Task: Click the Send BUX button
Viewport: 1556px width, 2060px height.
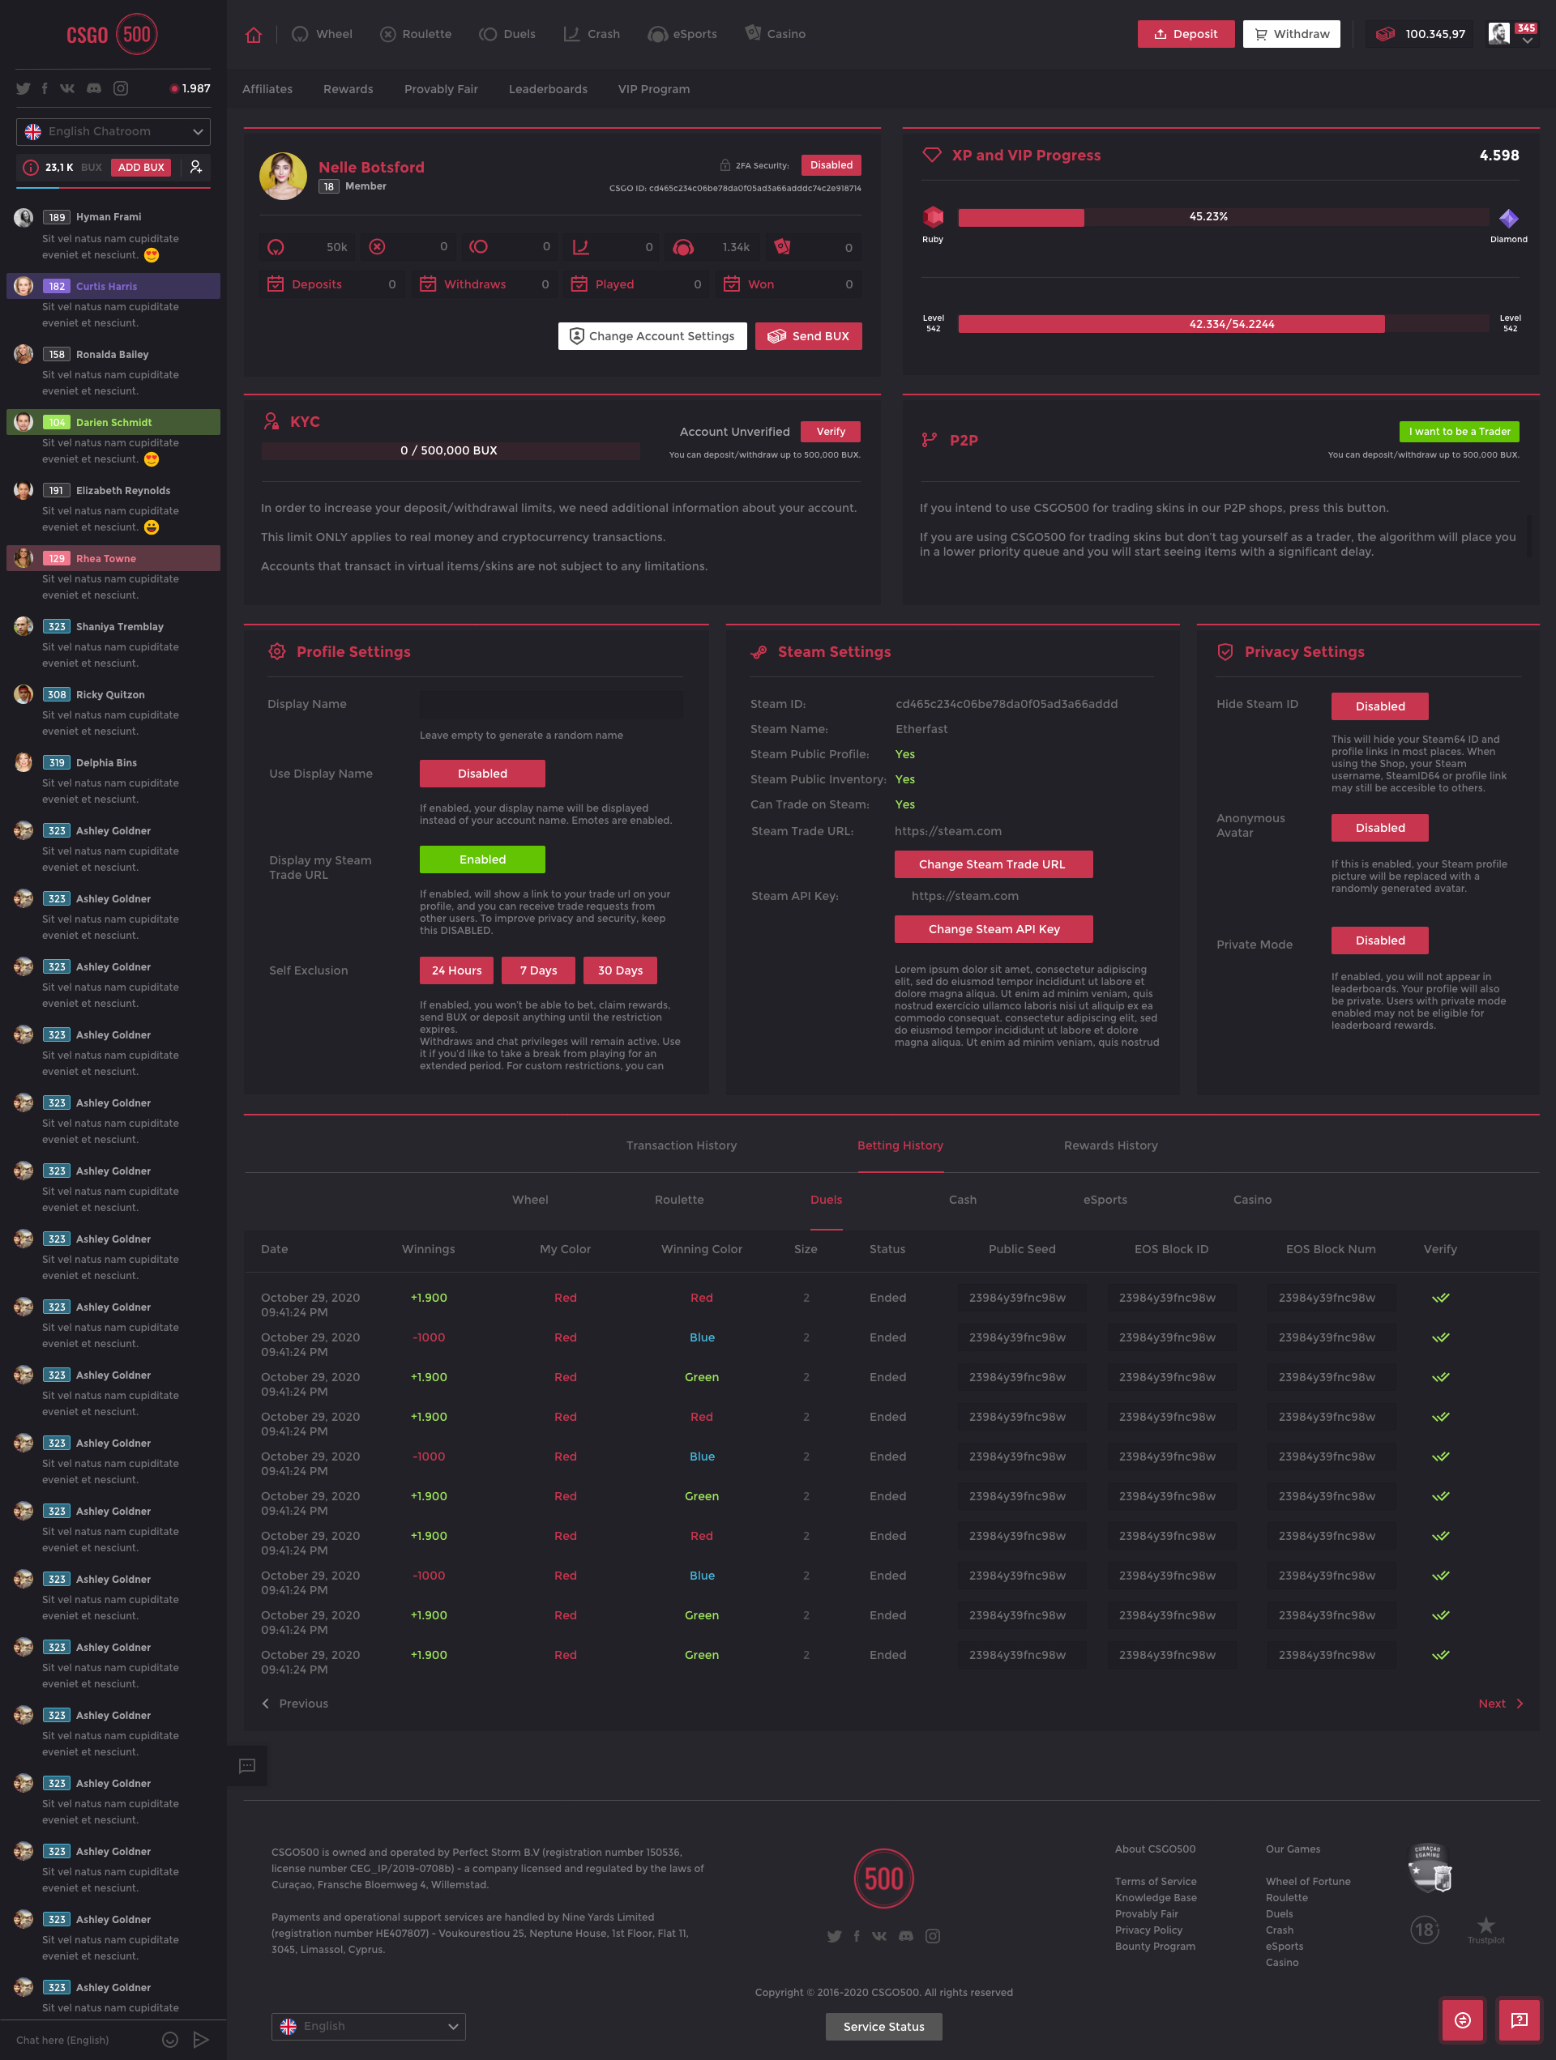Action: 808,336
